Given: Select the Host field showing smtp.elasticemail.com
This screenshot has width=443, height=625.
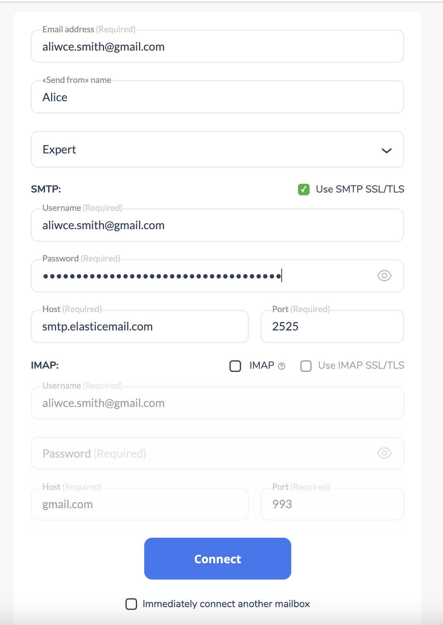Looking at the screenshot, I should point(139,326).
